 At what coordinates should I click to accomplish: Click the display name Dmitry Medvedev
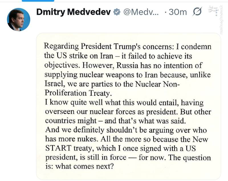[74, 12]
